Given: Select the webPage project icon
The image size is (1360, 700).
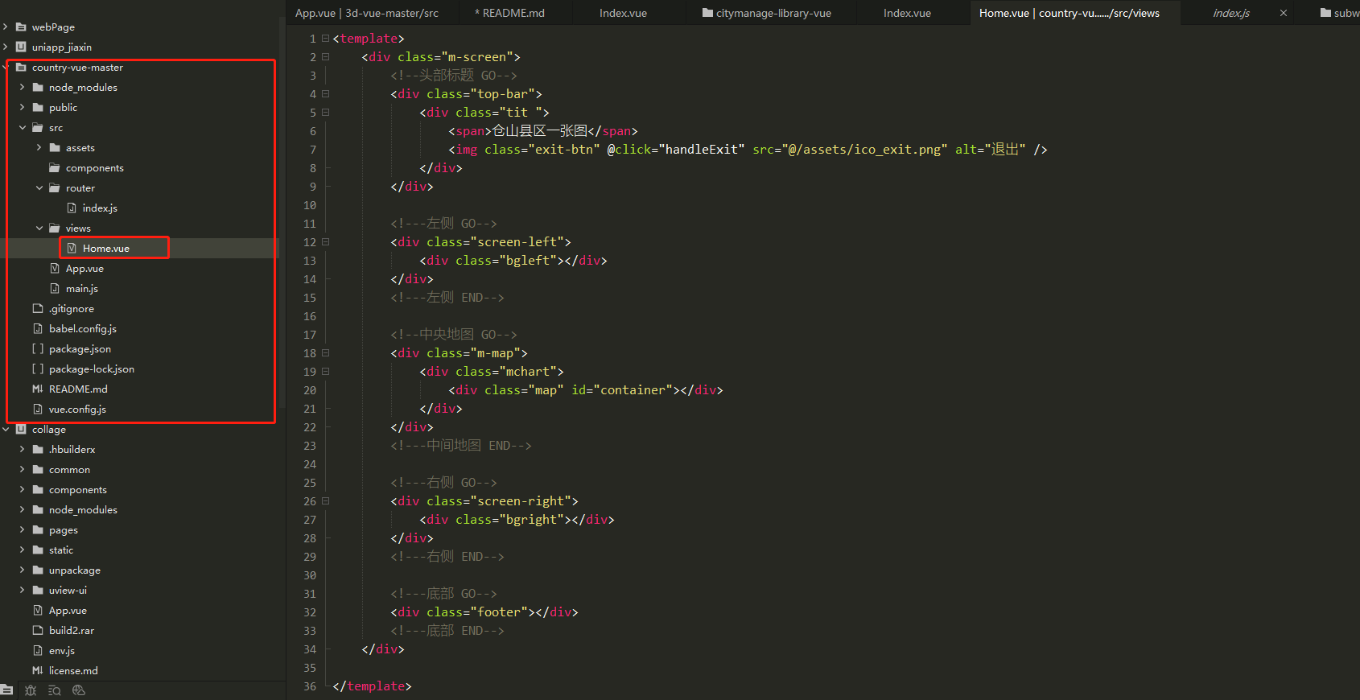Looking at the screenshot, I should (21, 27).
